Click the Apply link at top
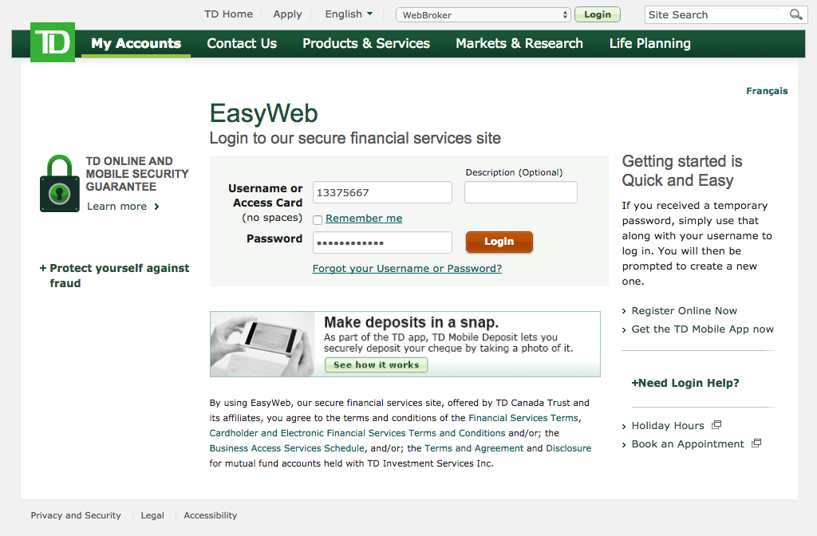 [287, 14]
